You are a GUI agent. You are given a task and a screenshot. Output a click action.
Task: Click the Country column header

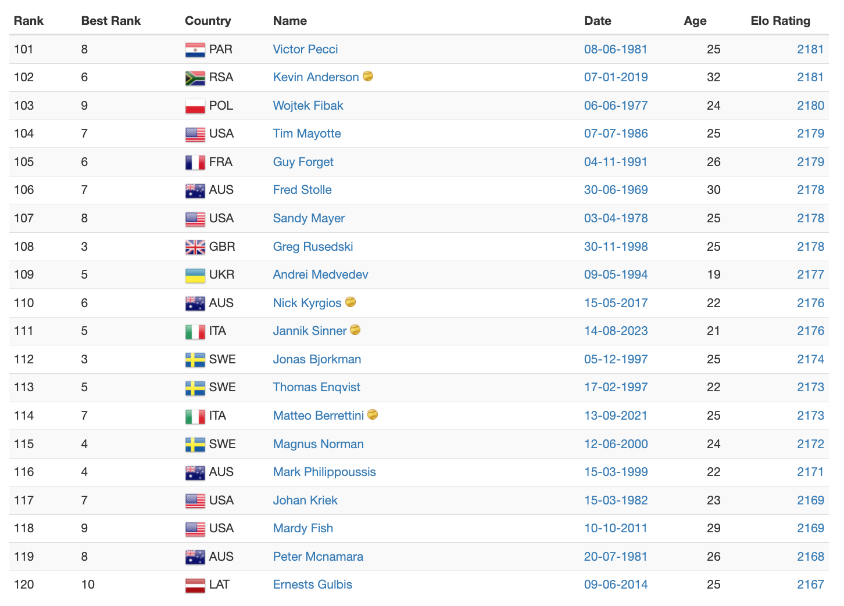point(208,21)
